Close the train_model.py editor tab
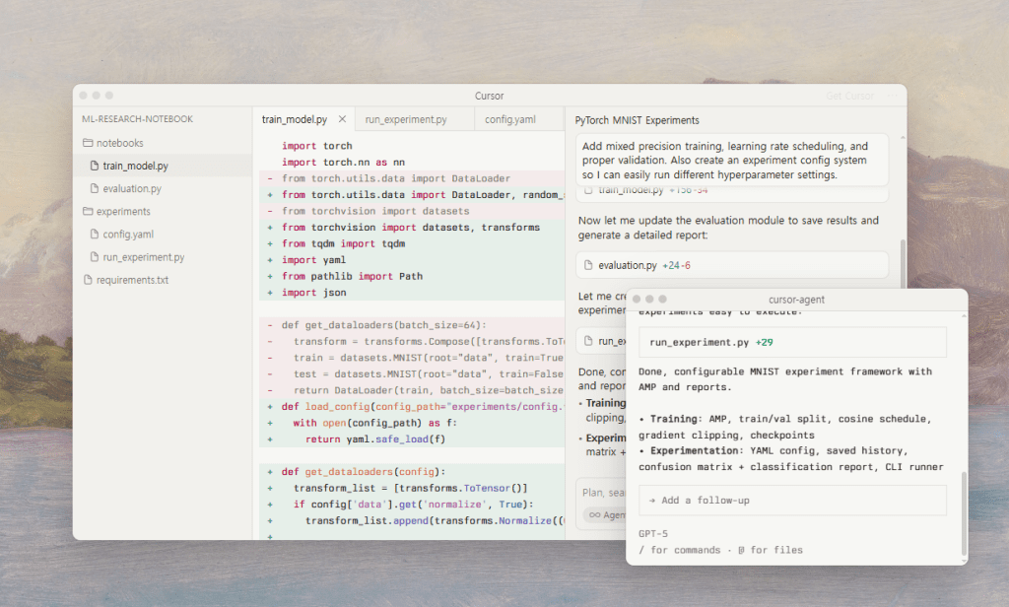Image resolution: width=1009 pixels, height=607 pixels. click(342, 119)
